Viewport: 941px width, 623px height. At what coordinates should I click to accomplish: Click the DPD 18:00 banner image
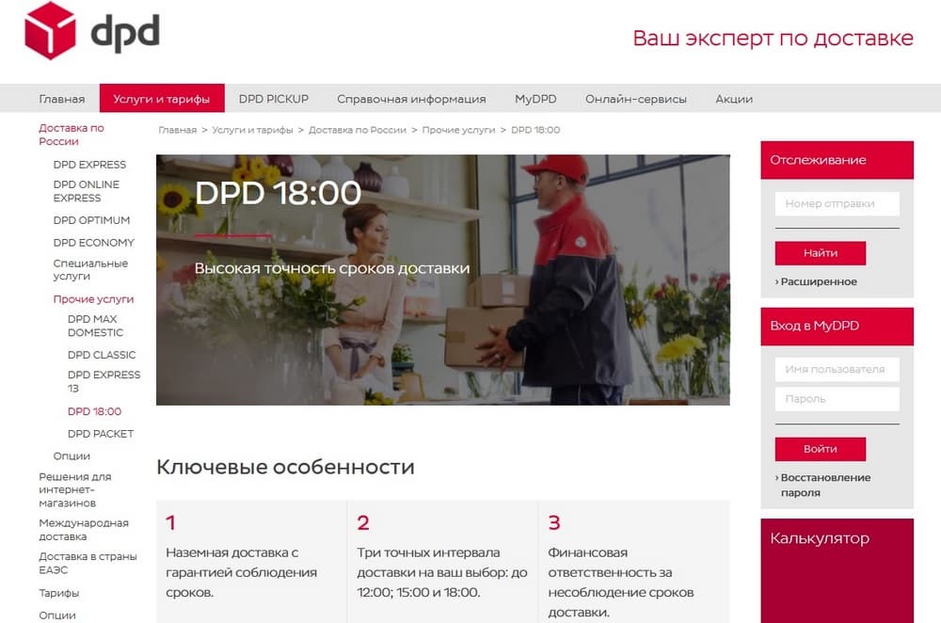point(443,280)
